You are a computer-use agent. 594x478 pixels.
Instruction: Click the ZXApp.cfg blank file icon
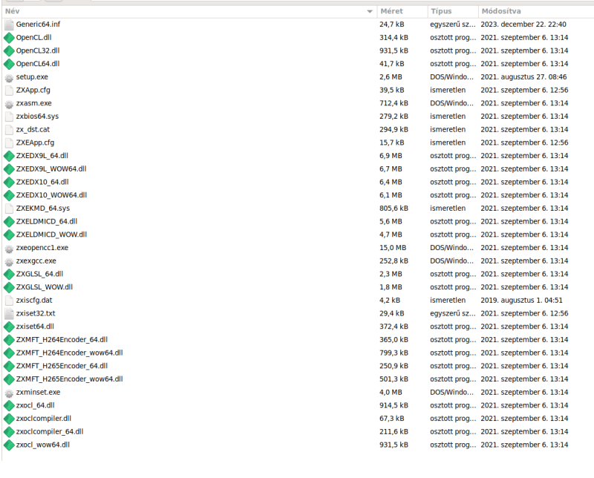tap(9, 90)
